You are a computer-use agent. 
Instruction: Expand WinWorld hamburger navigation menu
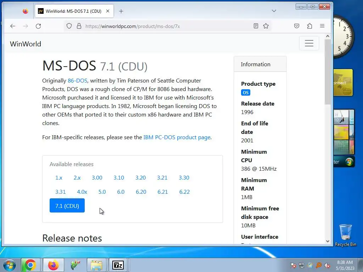pyautogui.click(x=309, y=43)
